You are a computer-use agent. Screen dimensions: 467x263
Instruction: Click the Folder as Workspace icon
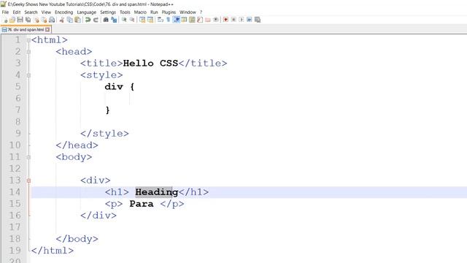click(207, 20)
